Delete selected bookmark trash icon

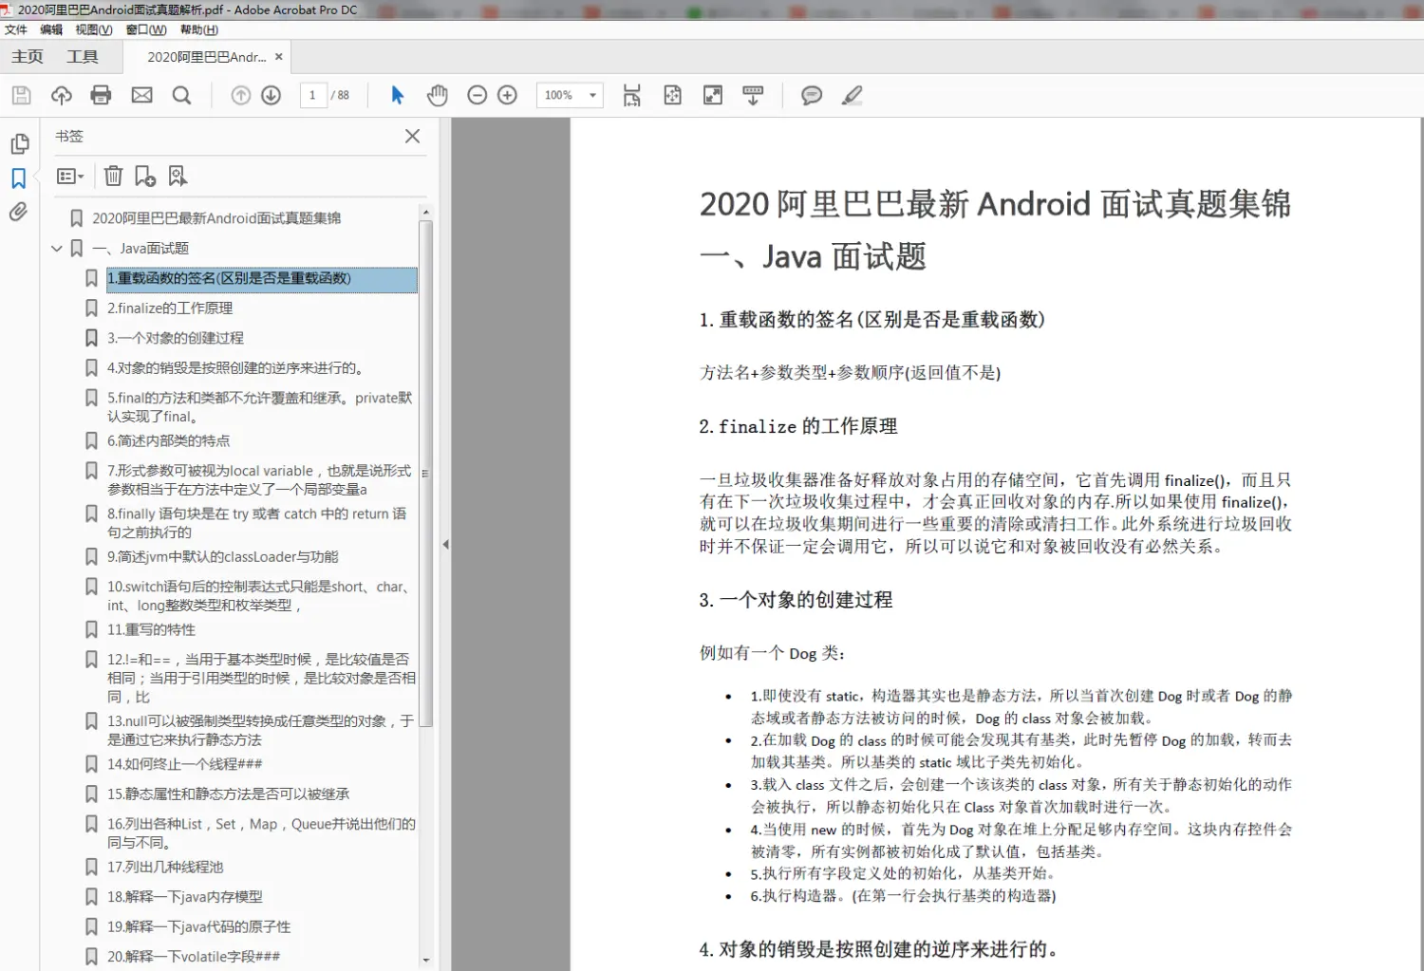(x=113, y=176)
